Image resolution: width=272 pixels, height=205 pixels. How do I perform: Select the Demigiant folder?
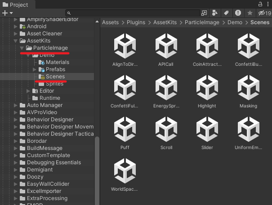(x=36, y=170)
